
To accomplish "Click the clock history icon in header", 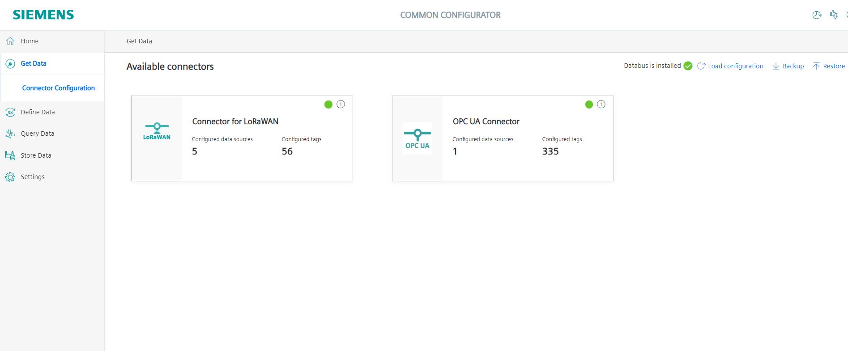I will (x=817, y=15).
